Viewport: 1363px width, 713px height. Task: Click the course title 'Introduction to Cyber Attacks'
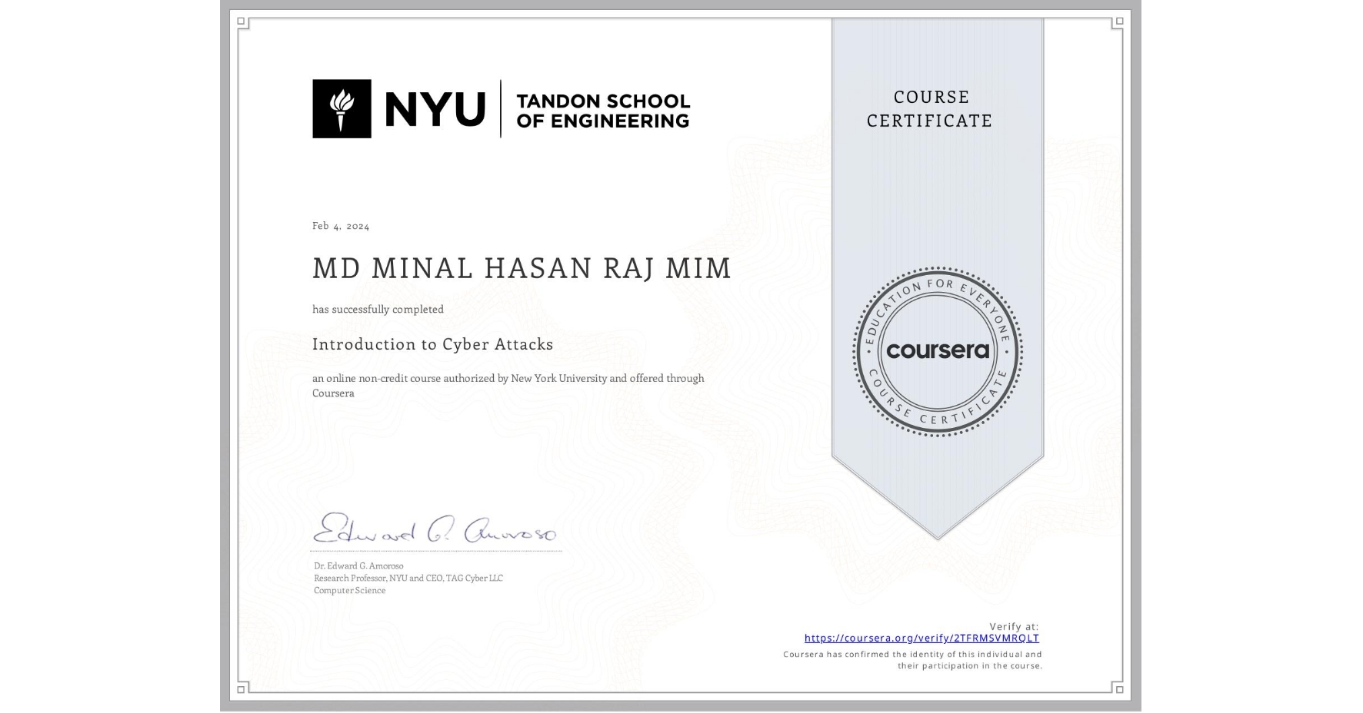[432, 345]
